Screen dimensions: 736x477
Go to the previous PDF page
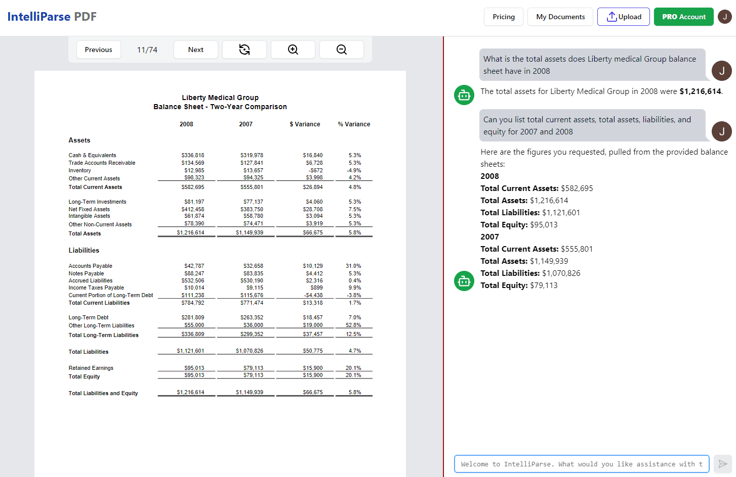[98, 49]
